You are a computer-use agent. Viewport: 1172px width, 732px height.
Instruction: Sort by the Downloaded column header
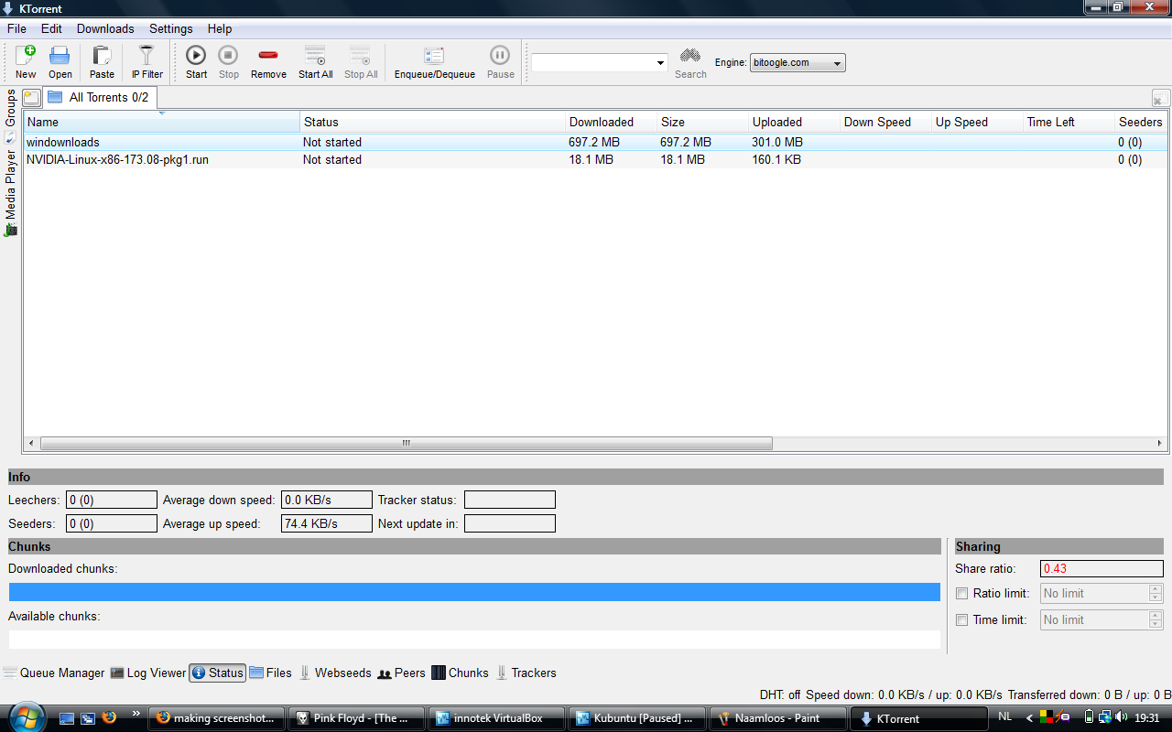point(611,122)
